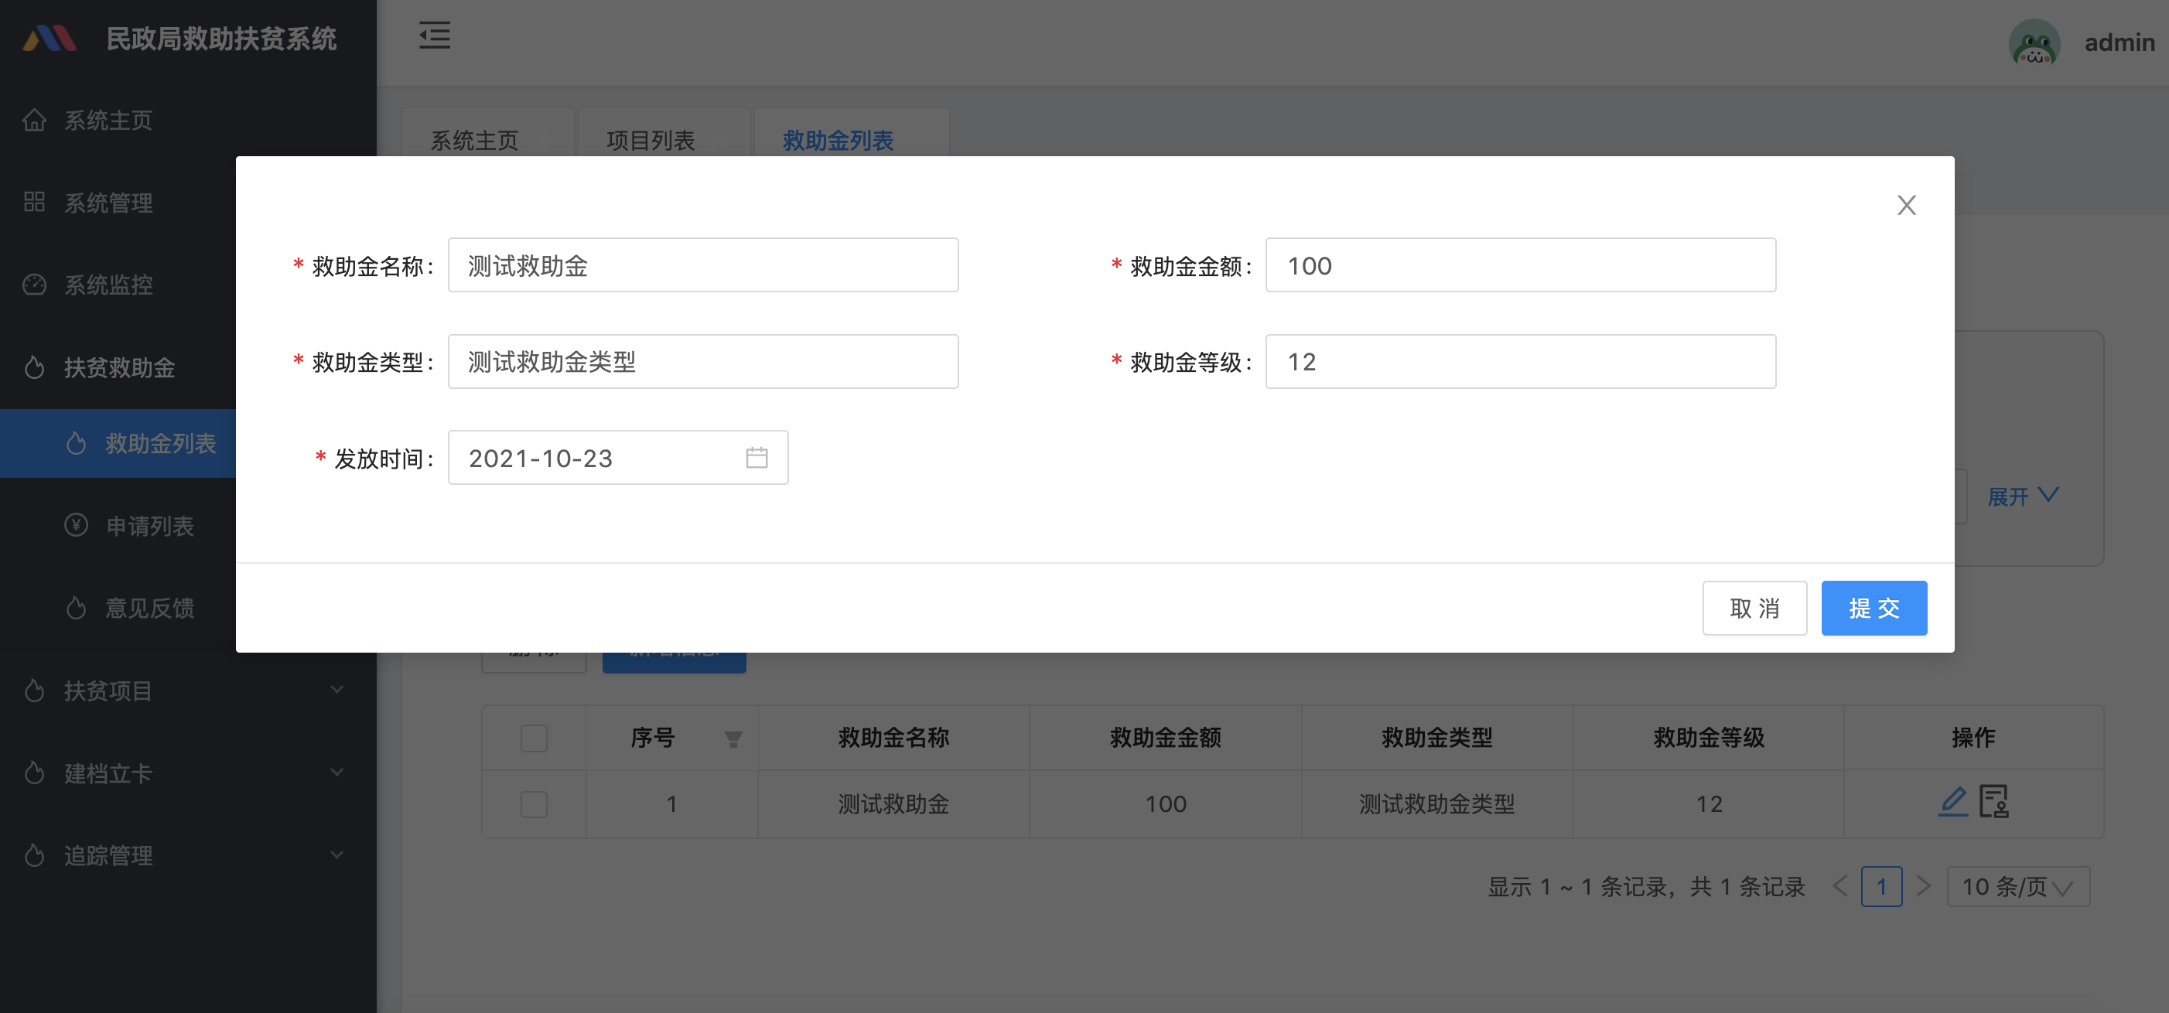Viewport: 2169px width, 1013px height.
Task: Click the flame icon beside 扶贫项目
Action: point(34,691)
